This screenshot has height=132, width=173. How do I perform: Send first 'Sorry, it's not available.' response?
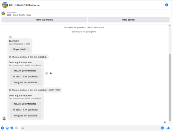26,82
